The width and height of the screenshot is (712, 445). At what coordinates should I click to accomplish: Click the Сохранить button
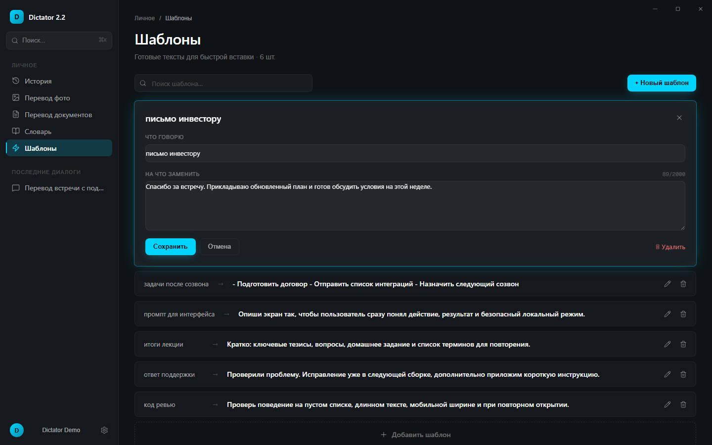click(x=171, y=247)
